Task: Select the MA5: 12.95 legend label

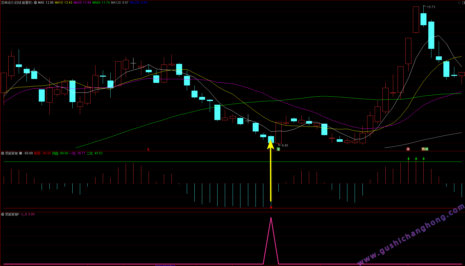Action: pyautogui.click(x=46, y=3)
